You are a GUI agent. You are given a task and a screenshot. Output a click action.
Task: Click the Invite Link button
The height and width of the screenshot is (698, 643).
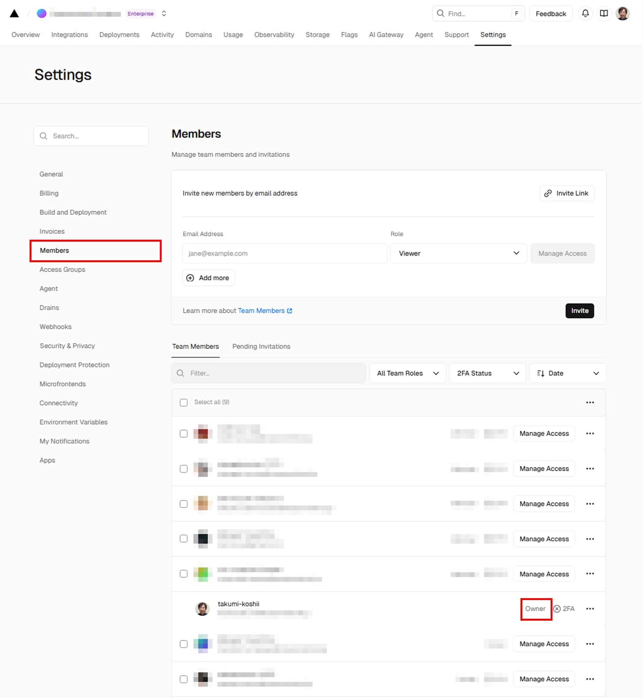(x=567, y=193)
